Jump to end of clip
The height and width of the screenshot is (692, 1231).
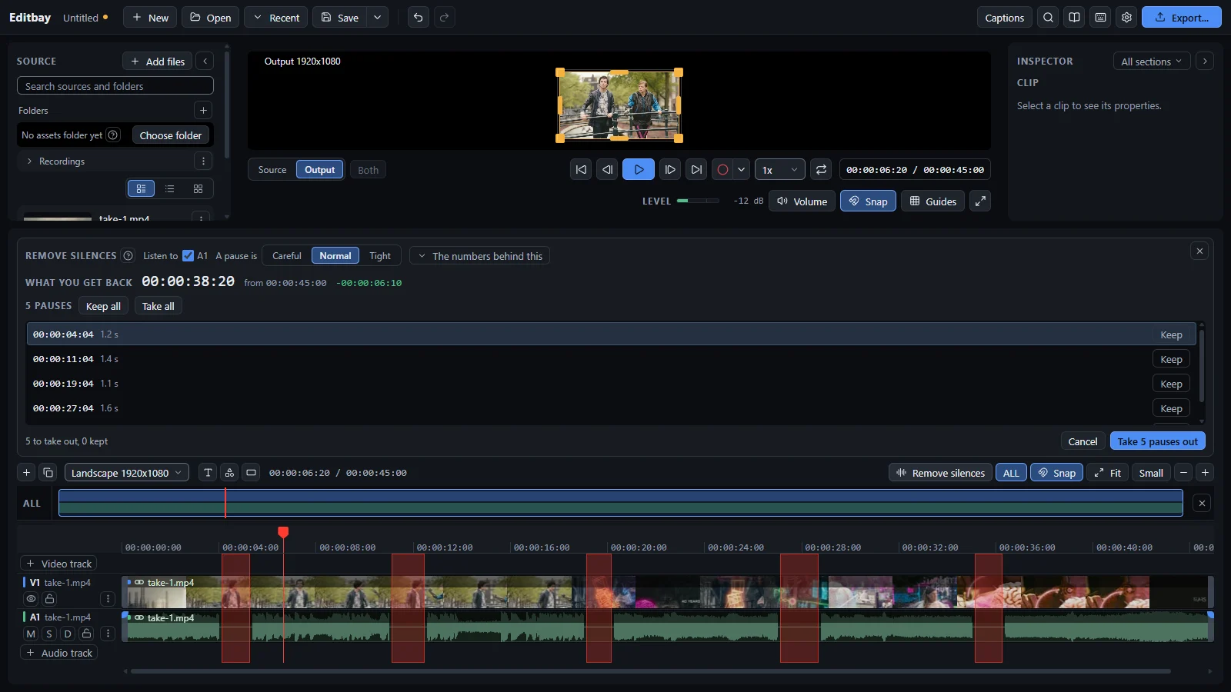coord(696,170)
